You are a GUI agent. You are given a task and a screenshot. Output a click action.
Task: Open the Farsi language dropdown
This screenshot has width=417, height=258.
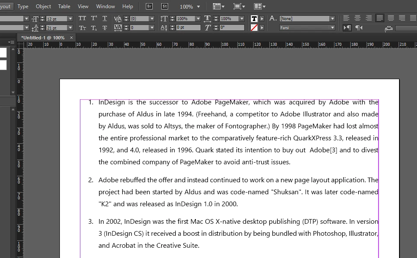pyautogui.click(x=332, y=28)
